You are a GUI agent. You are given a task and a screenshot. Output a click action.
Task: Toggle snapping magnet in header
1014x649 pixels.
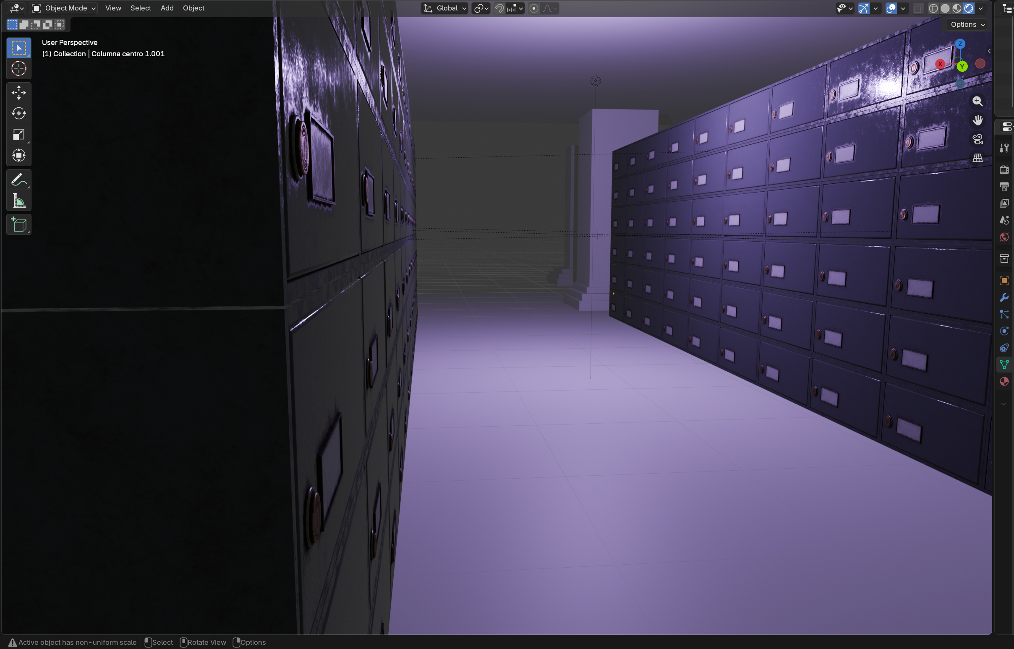click(499, 8)
